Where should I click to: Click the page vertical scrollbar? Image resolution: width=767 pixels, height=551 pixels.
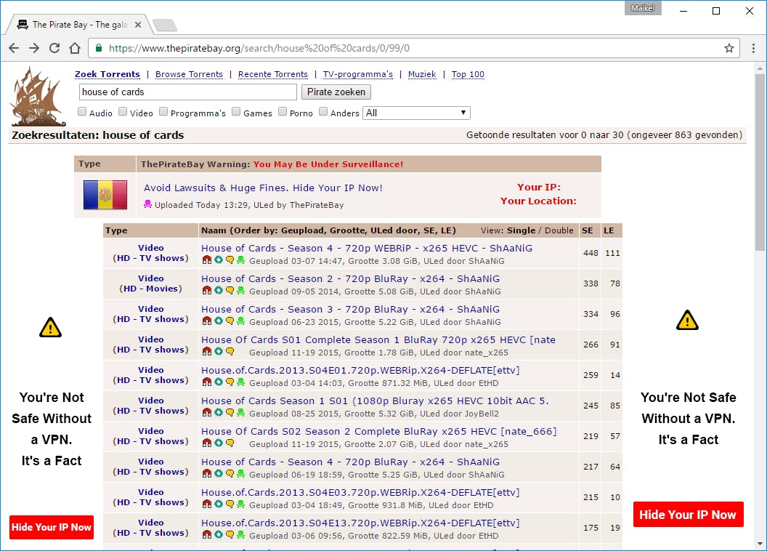pos(760,161)
